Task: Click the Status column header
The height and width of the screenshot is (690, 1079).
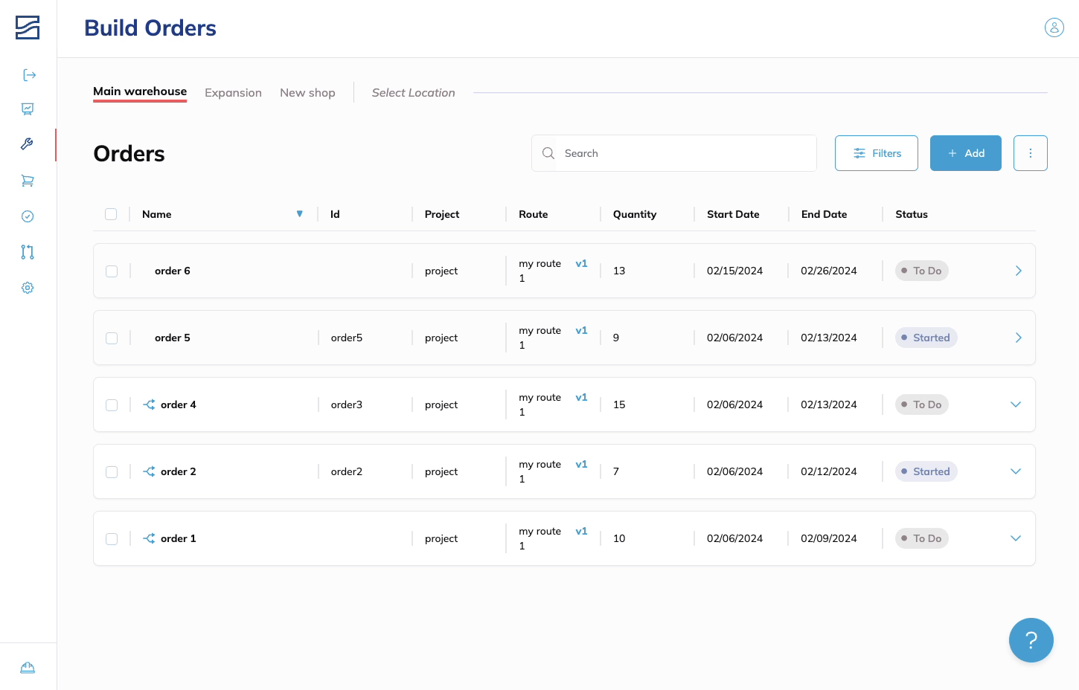Action: (x=912, y=214)
